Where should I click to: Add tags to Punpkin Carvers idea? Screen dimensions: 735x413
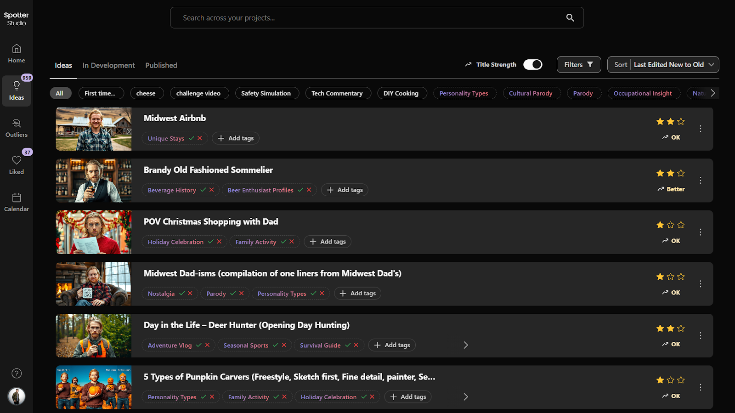[408, 397]
